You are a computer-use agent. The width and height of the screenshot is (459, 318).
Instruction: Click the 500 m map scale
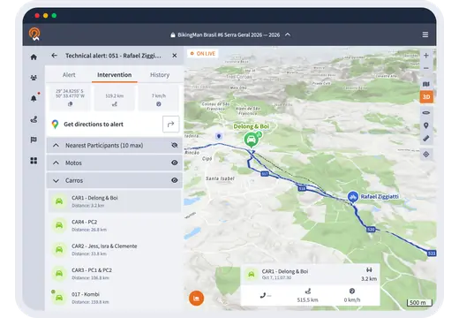point(419,302)
